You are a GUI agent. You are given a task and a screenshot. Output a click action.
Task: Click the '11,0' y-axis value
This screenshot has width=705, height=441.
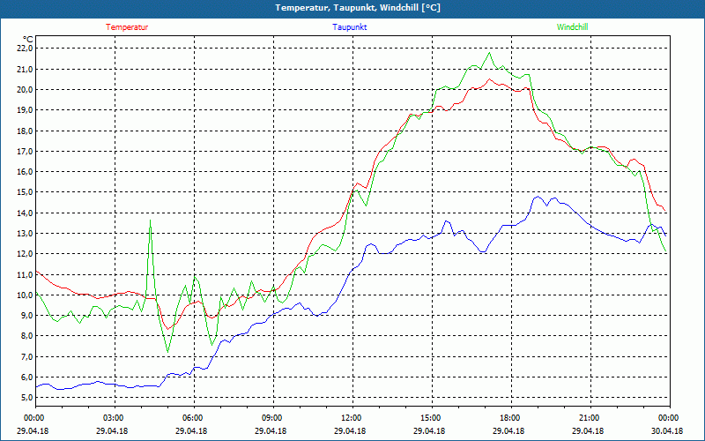25,274
